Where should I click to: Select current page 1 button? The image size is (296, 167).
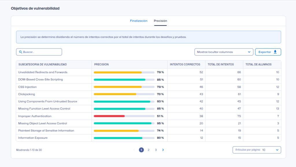(141, 150)
